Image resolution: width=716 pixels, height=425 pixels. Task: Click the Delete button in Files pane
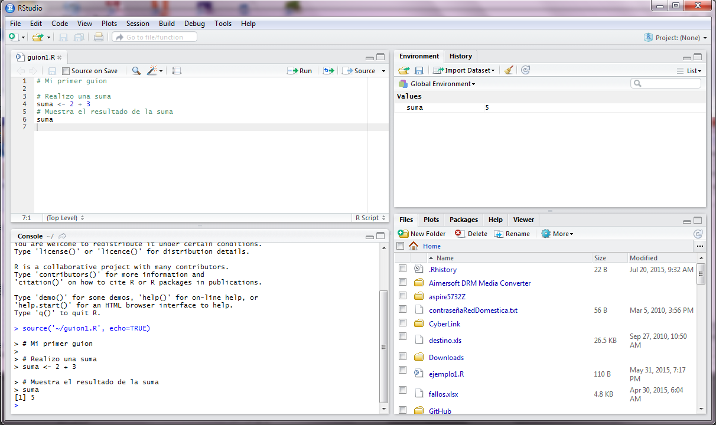click(471, 234)
